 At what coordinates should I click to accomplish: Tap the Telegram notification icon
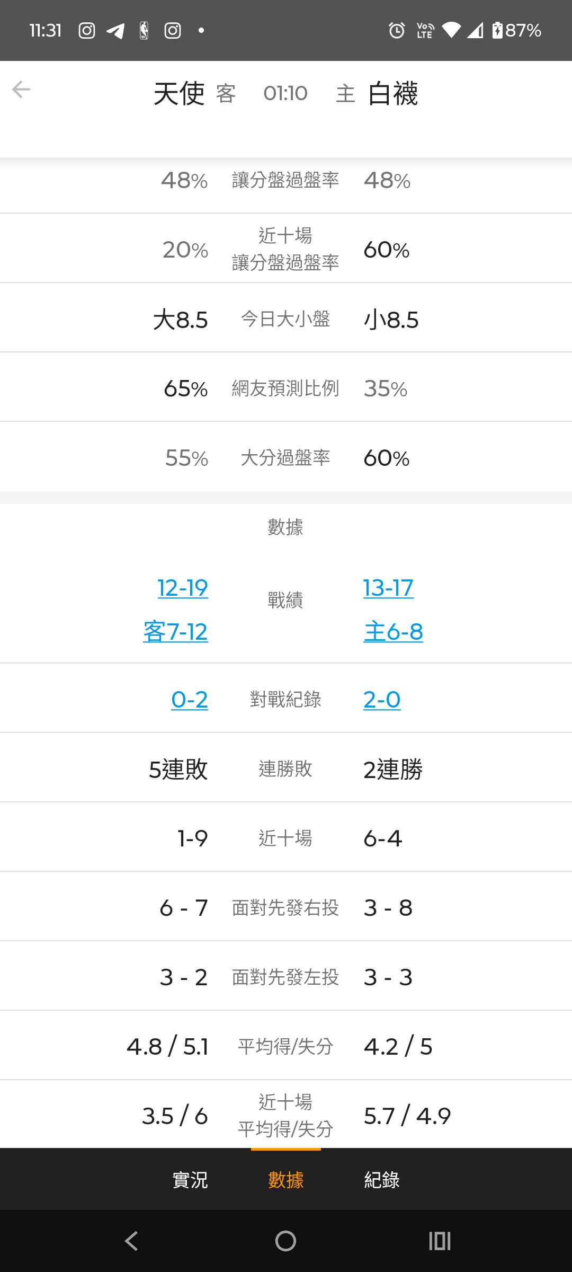(115, 31)
